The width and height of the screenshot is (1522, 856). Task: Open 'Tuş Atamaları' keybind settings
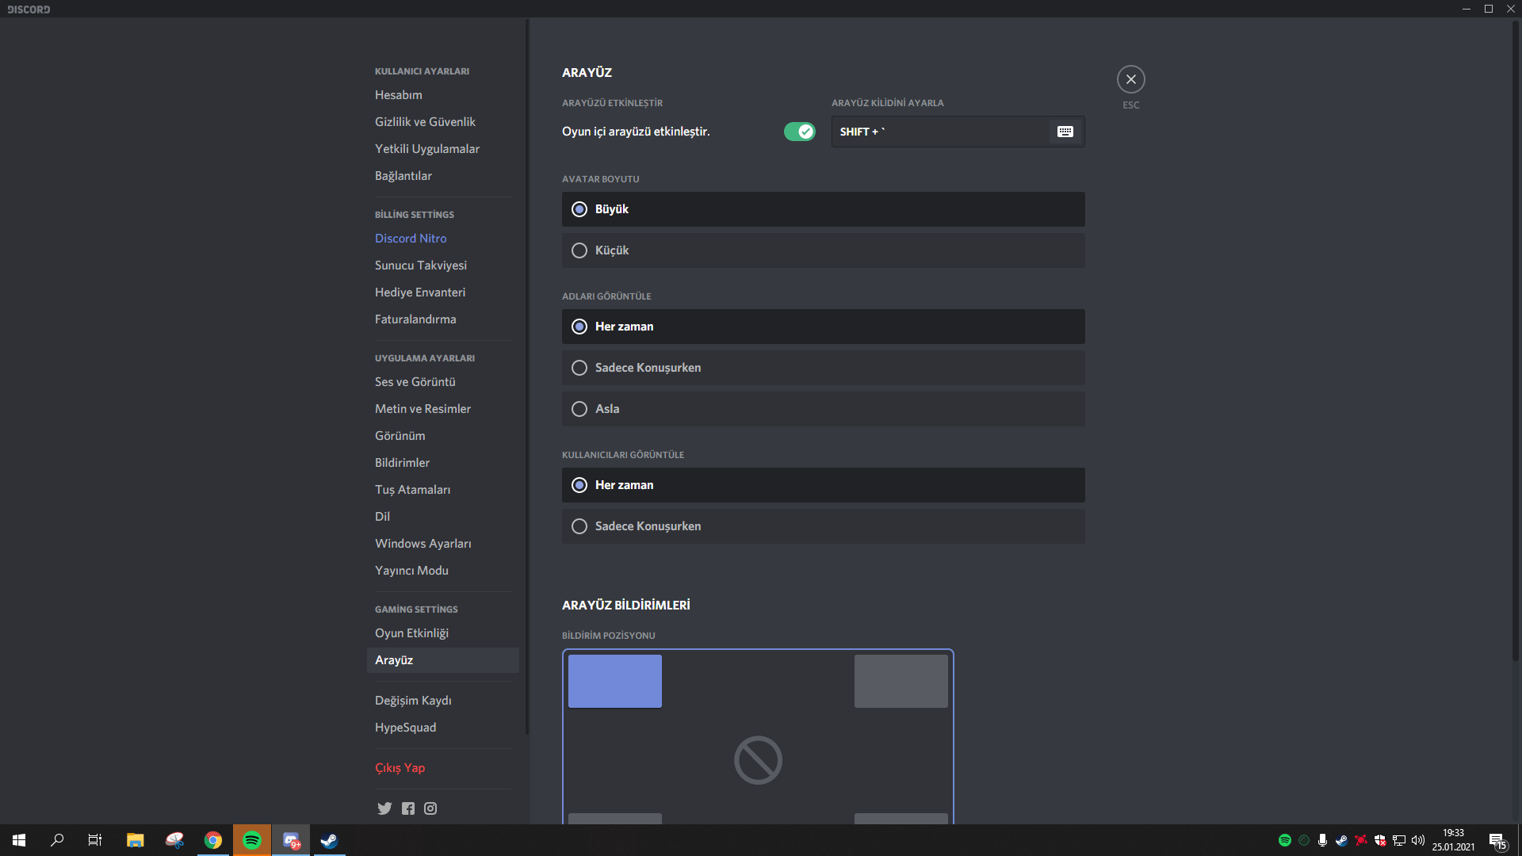click(442, 490)
